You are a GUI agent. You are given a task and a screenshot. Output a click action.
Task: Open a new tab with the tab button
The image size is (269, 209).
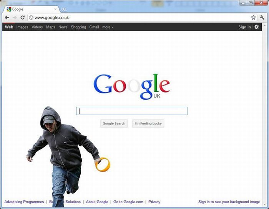click(x=64, y=9)
